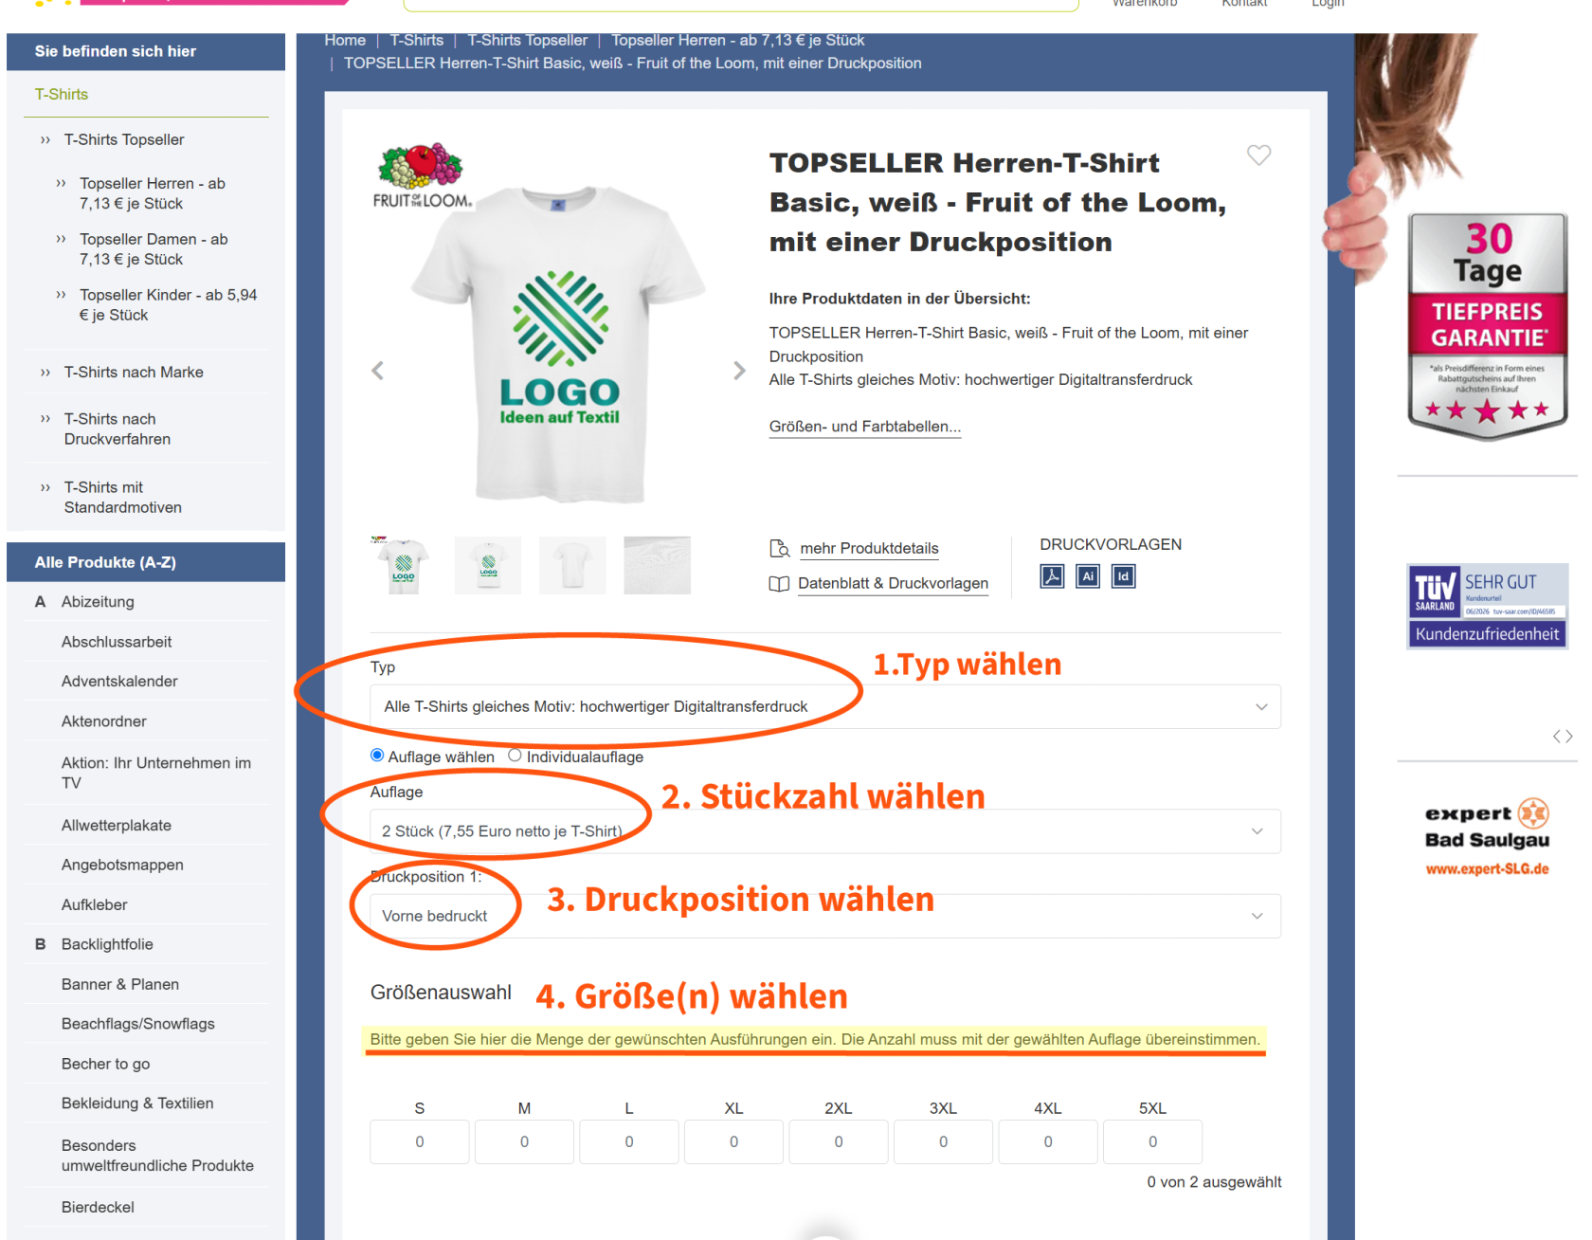Add product to wishlist with heart icon
This screenshot has height=1240, width=1592.
(1258, 155)
